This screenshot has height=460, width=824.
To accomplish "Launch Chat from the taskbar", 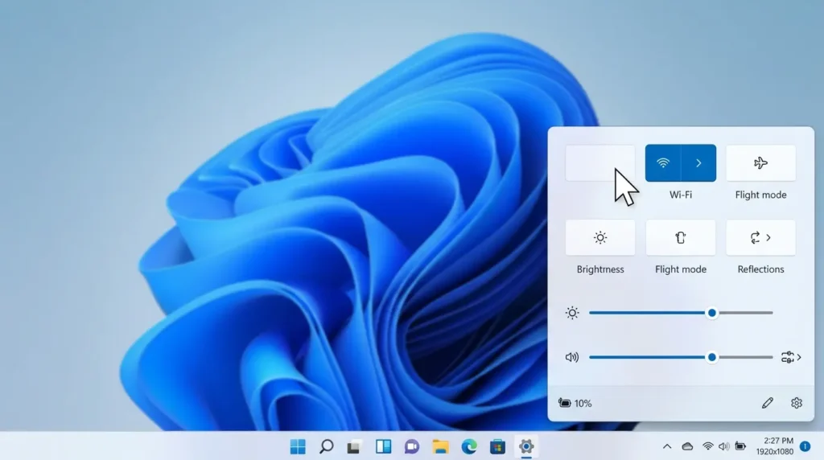I will click(x=412, y=447).
